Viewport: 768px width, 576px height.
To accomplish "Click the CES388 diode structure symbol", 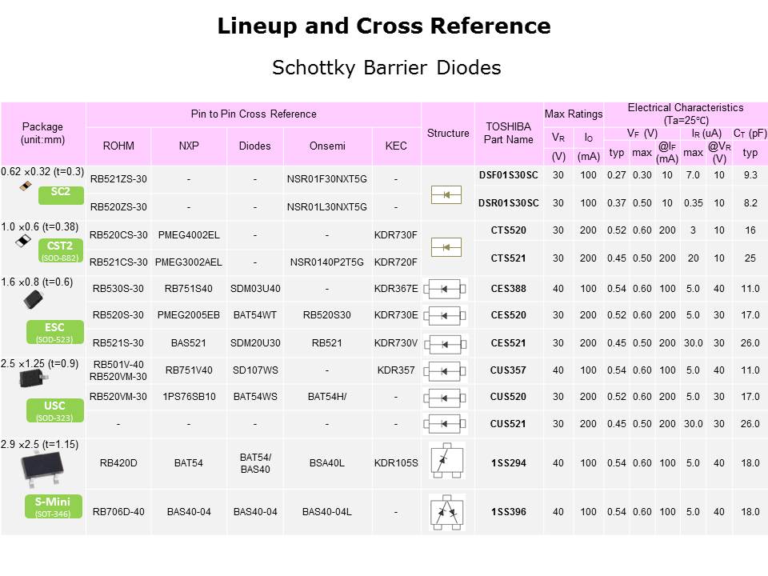I will tap(447, 289).
